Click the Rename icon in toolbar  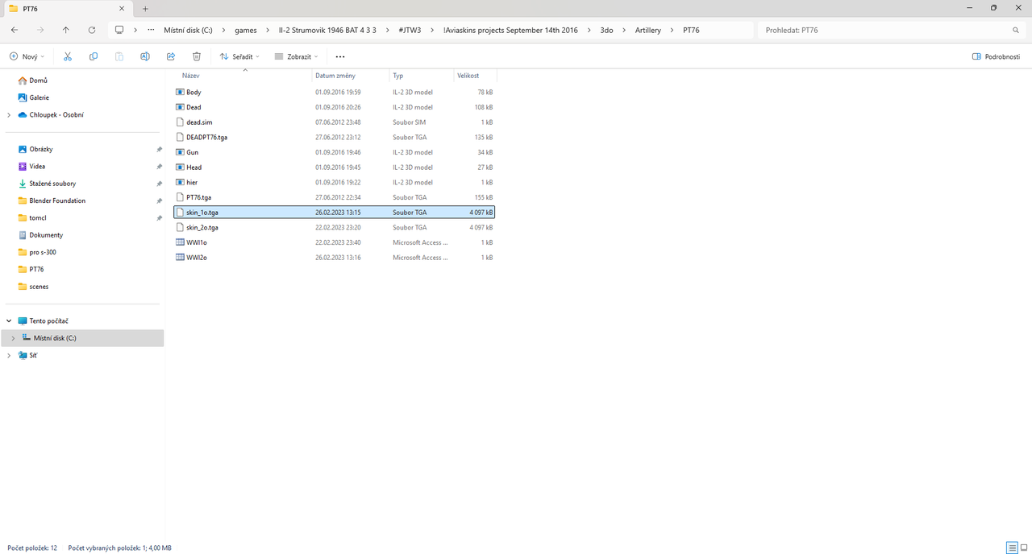(145, 56)
